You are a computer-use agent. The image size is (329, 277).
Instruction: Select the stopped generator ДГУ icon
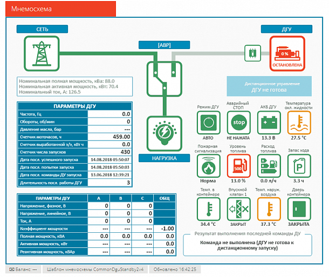click(287, 53)
